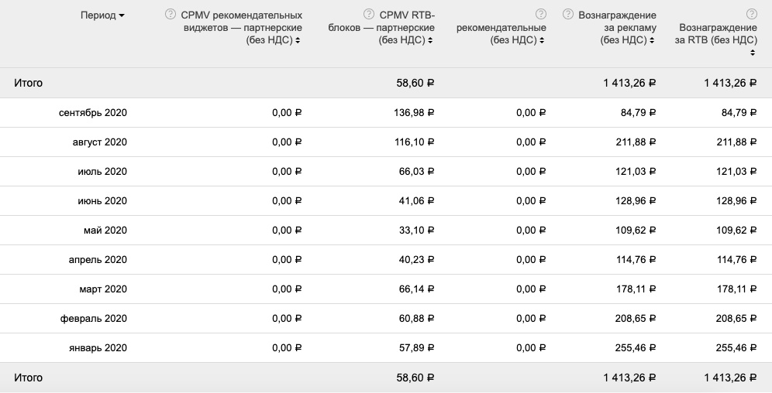Show help tooltip for Вознаграждение за RTB

[x=751, y=15]
